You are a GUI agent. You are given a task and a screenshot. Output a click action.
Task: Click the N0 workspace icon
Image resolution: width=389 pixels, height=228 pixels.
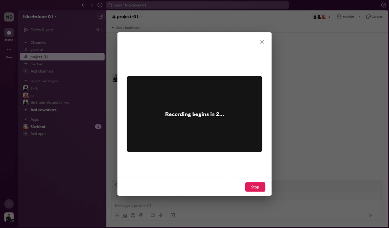coord(9,17)
